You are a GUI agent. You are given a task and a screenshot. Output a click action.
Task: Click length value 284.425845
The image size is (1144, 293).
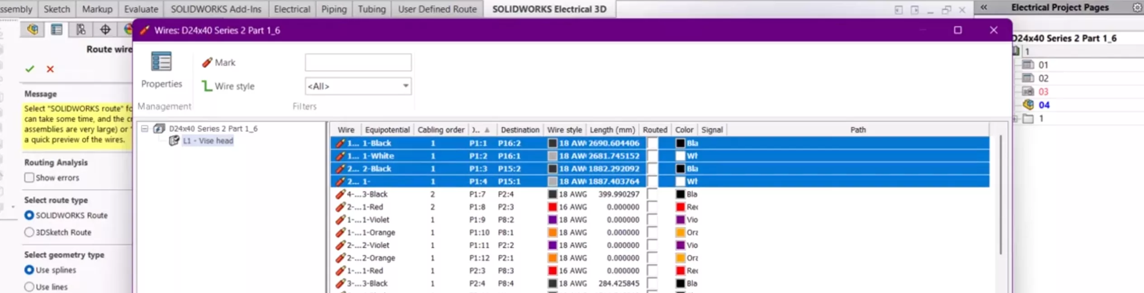pos(619,284)
